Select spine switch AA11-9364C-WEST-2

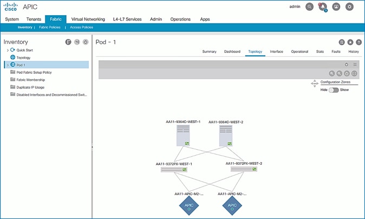tap(226, 136)
